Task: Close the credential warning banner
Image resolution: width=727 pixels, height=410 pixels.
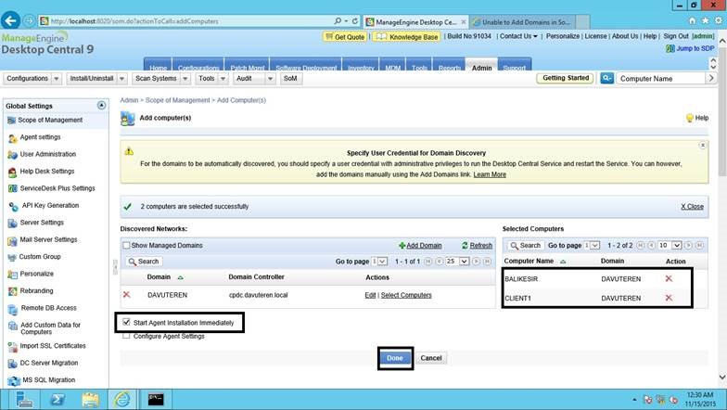Action: pos(703,145)
